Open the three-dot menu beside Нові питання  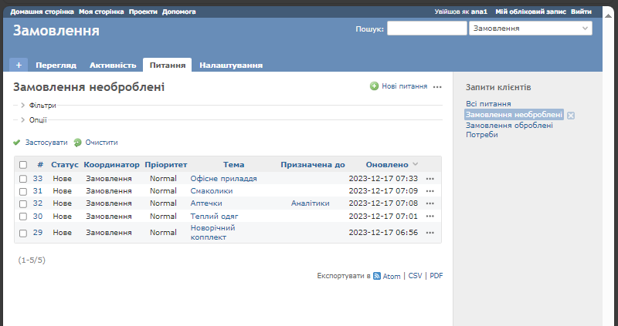(437, 87)
